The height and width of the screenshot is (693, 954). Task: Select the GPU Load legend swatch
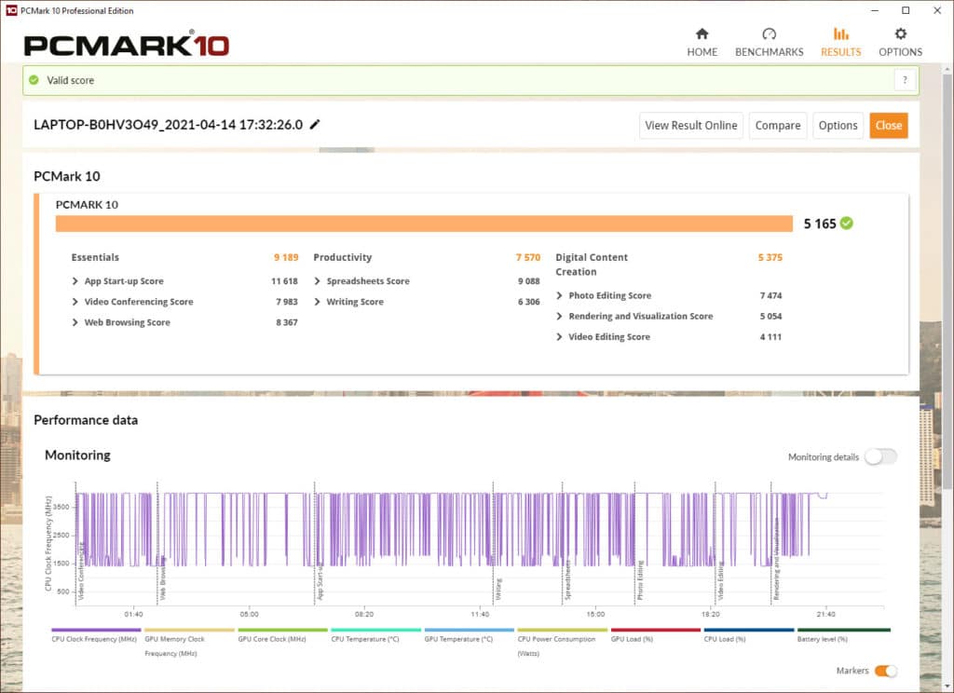tap(656, 630)
